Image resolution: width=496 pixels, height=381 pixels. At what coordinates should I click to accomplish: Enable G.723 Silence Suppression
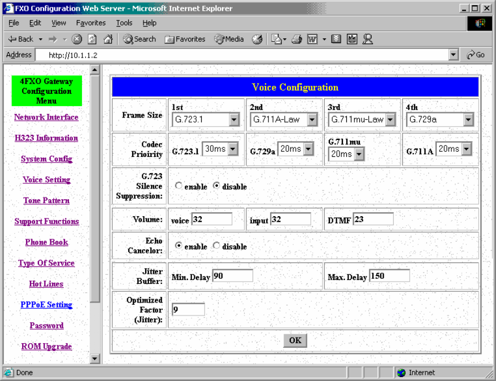click(179, 186)
